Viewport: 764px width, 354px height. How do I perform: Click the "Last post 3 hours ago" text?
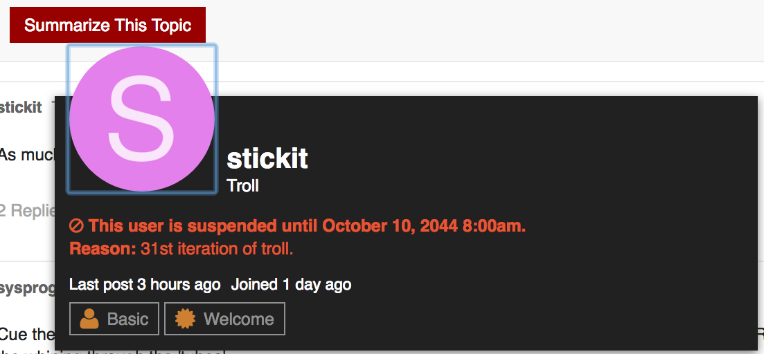tap(145, 284)
